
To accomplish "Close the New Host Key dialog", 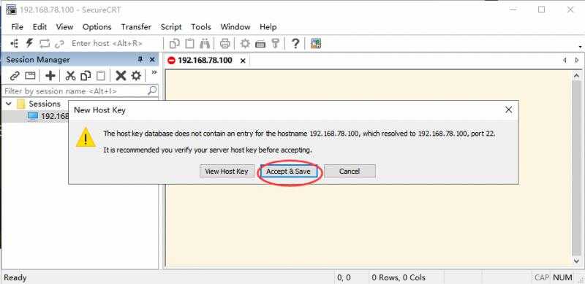I will click(508, 110).
